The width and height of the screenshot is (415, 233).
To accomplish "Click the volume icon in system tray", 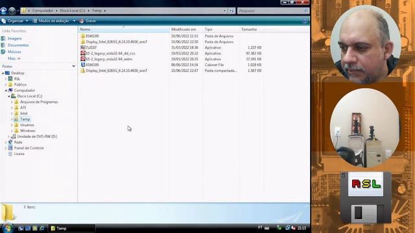I will pyautogui.click(x=293, y=228).
